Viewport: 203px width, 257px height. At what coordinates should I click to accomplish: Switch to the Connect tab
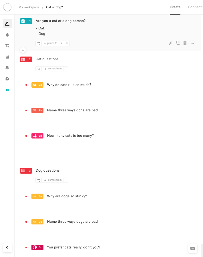[195, 7]
